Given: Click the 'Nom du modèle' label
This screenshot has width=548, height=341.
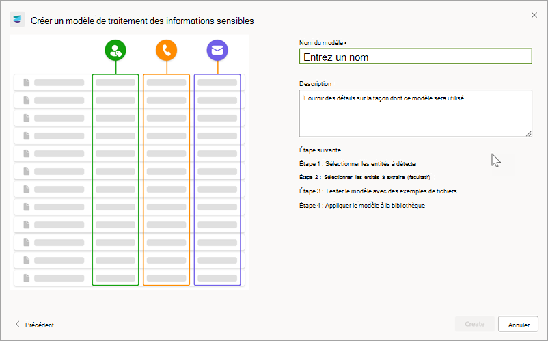Looking at the screenshot, I should [323, 43].
